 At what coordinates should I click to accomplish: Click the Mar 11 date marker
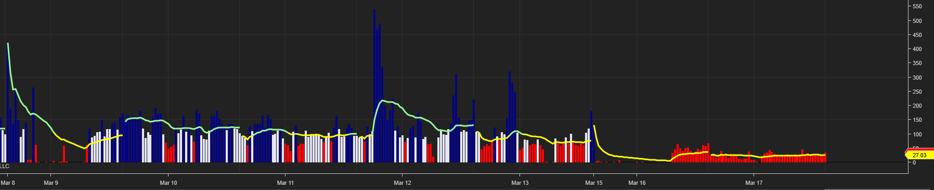click(286, 183)
